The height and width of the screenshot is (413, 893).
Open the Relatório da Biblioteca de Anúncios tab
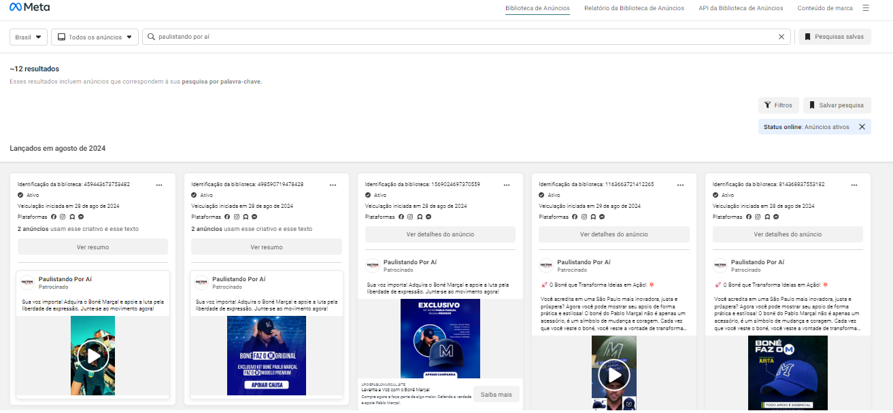pos(634,8)
